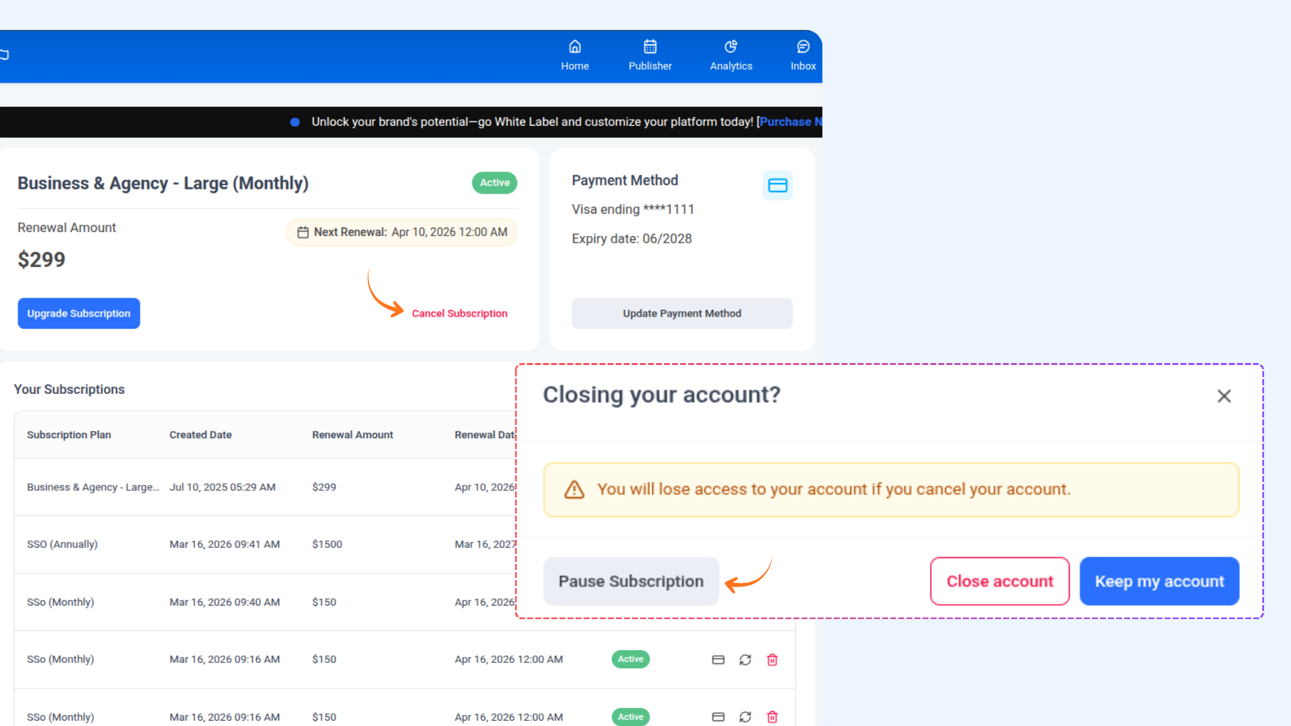Click the first visible refresh renewal icon
The height and width of the screenshot is (726, 1291).
(745, 659)
